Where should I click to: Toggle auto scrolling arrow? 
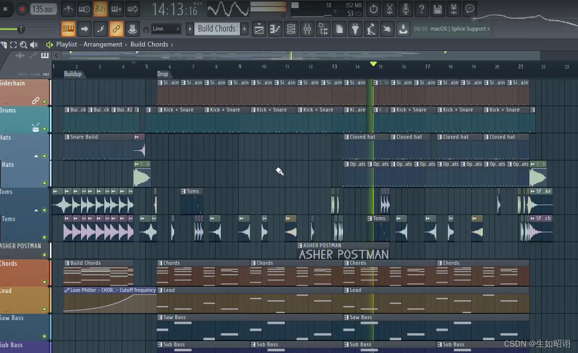click(84, 29)
